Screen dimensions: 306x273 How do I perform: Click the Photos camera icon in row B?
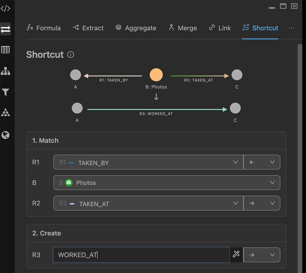point(69,183)
